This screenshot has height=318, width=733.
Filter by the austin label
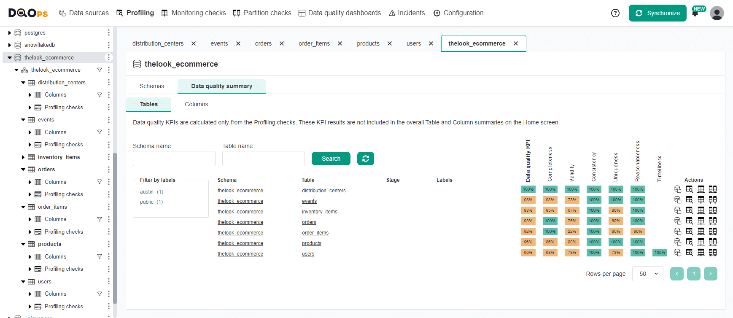151,192
